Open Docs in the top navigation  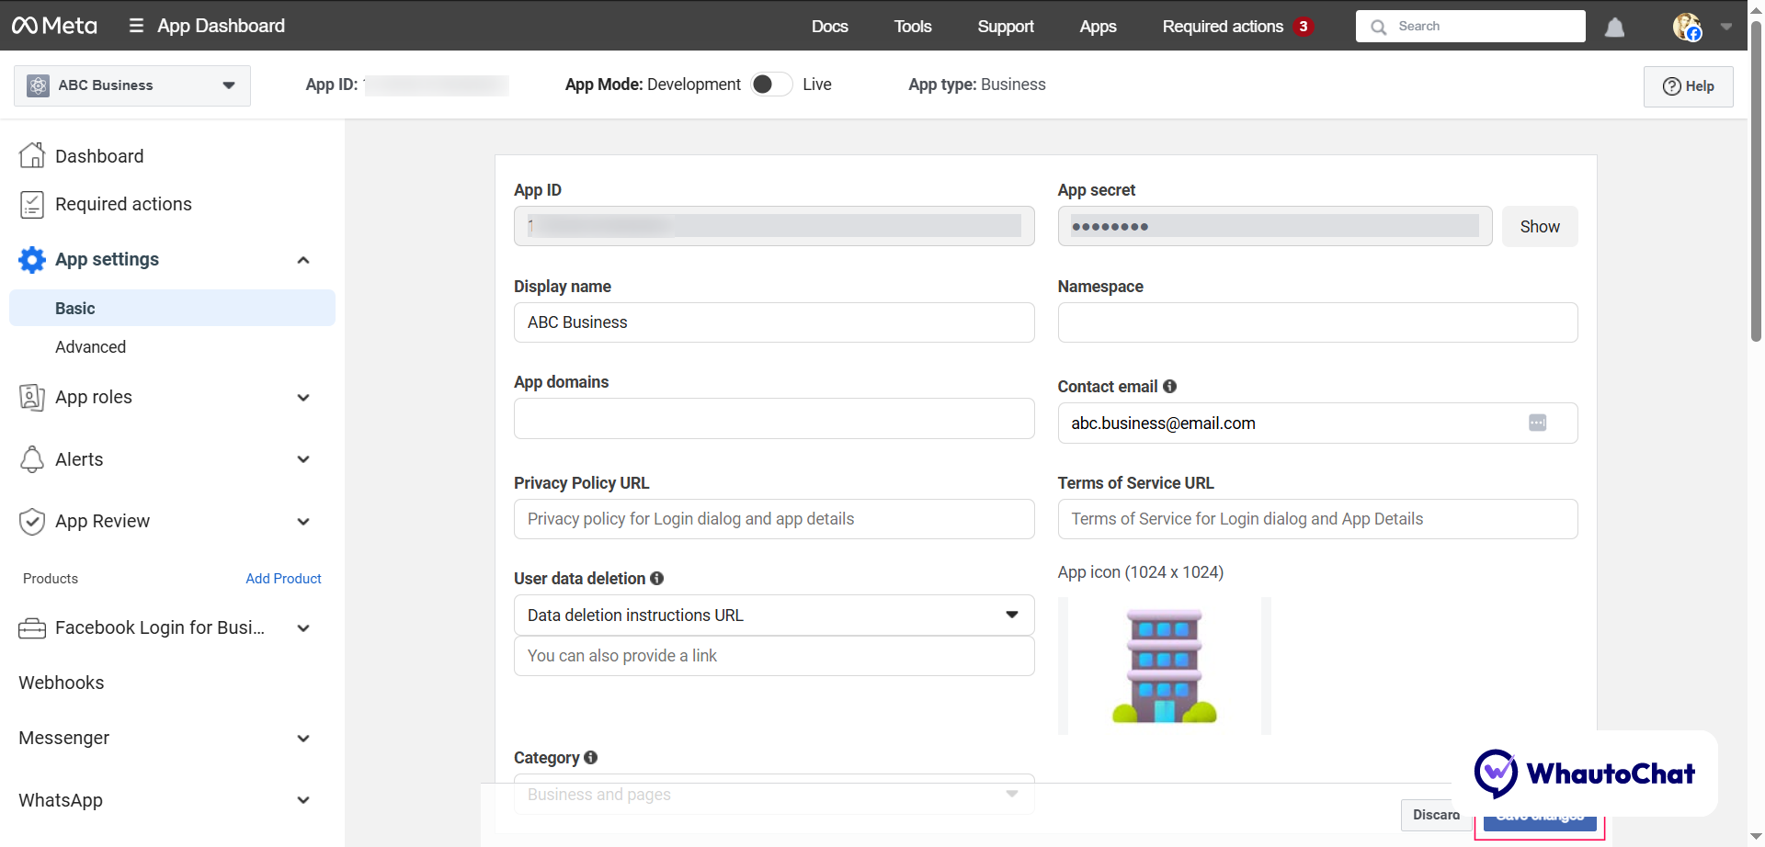(829, 27)
